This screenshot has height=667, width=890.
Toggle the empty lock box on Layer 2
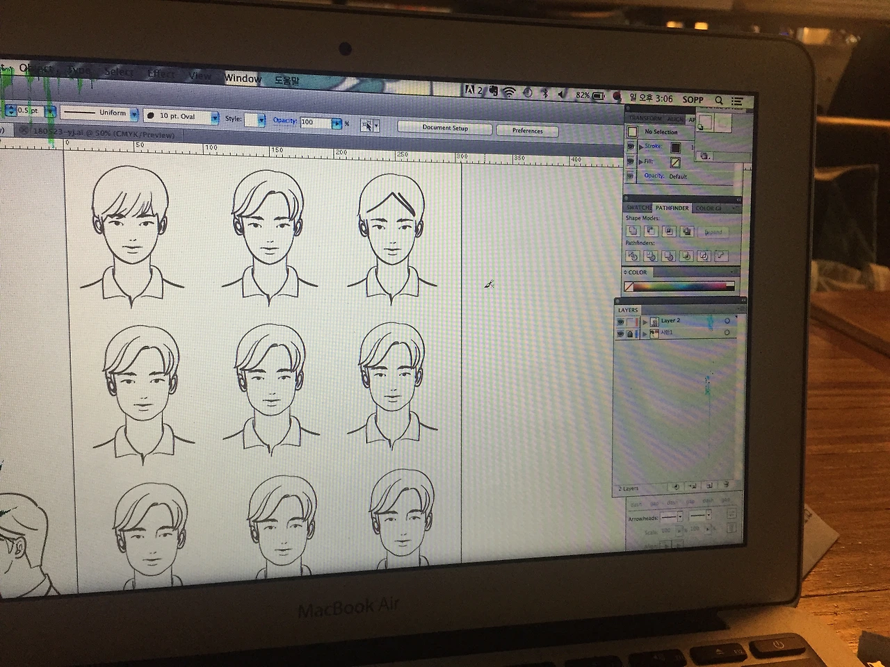(x=630, y=322)
